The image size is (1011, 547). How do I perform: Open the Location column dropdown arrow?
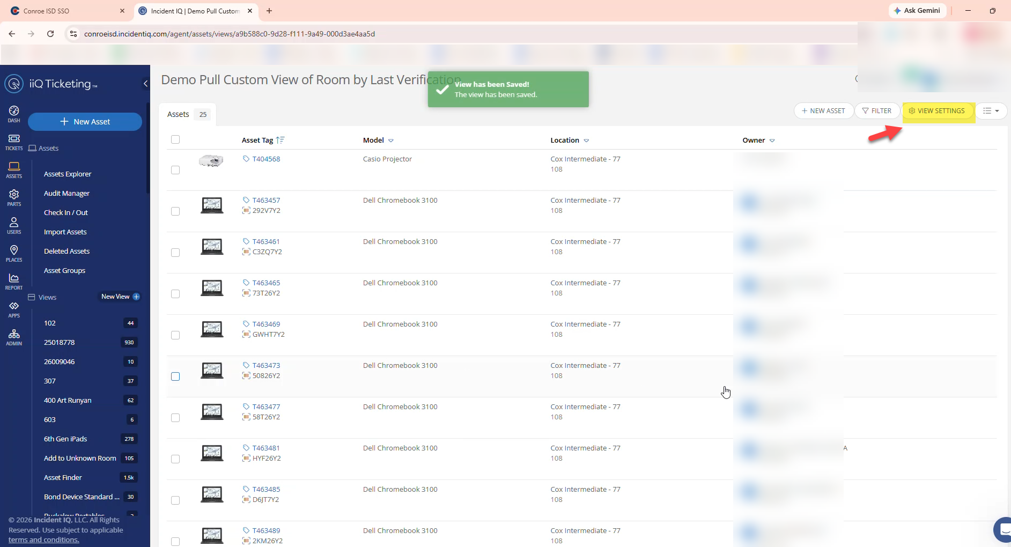[x=586, y=141]
